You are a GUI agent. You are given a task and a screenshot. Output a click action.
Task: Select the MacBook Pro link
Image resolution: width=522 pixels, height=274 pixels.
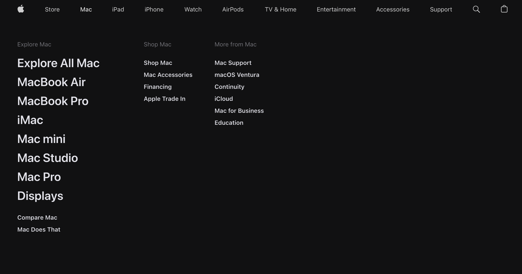[x=53, y=101]
